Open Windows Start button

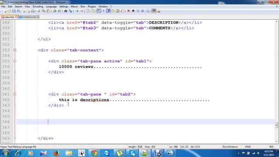click(x=5, y=153)
